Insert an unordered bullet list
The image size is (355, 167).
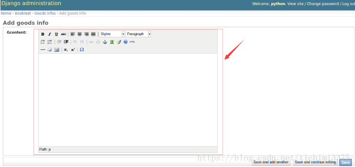[x=43, y=42]
